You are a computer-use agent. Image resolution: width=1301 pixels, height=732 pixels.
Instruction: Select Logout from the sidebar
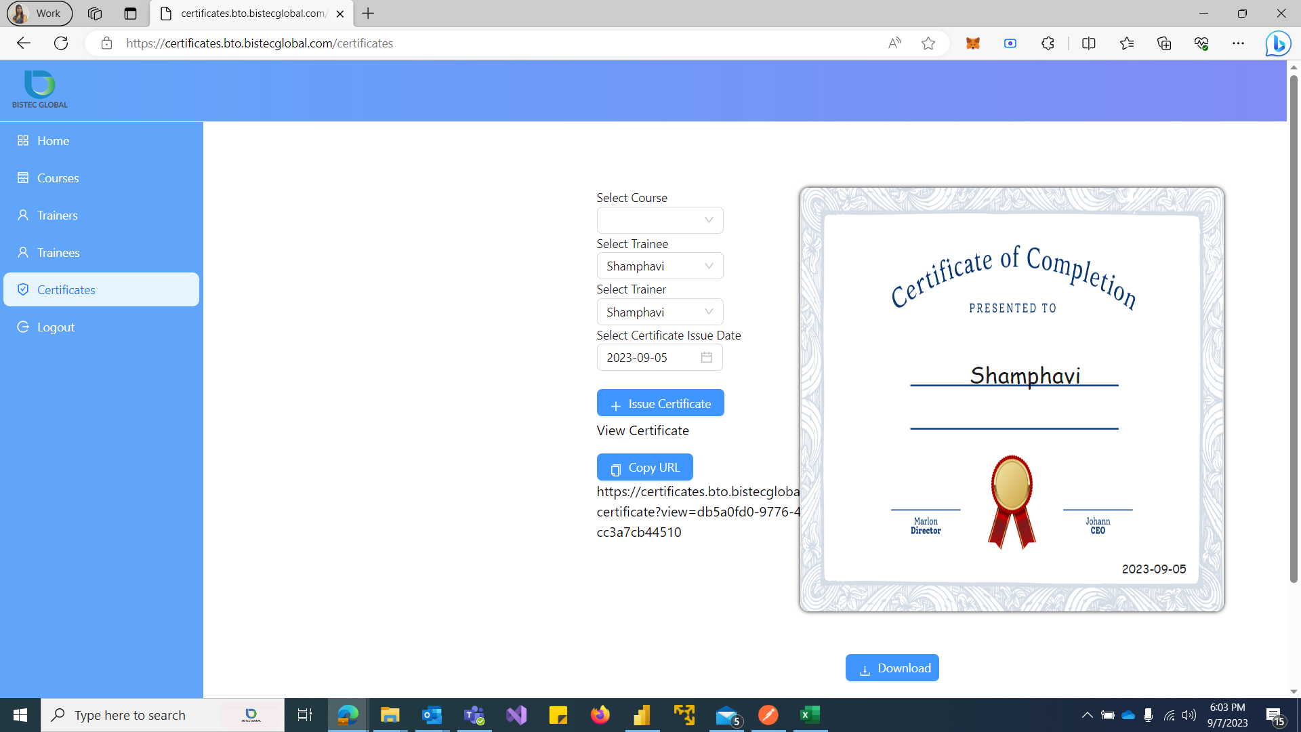(56, 327)
